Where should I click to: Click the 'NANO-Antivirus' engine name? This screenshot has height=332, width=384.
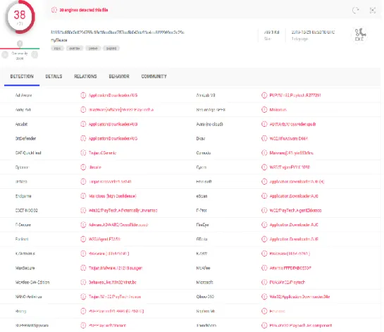tap(28, 297)
